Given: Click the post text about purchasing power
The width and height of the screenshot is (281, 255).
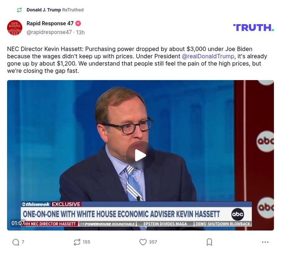Looking at the screenshot, I should 137,60.
